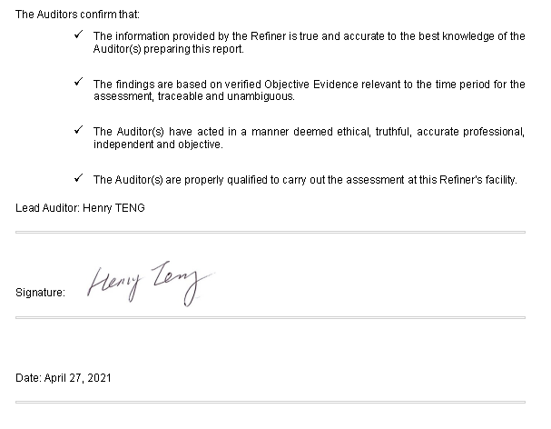Click the 'Signature:' label
Viewport: 551px width, 429px height.
pos(41,293)
